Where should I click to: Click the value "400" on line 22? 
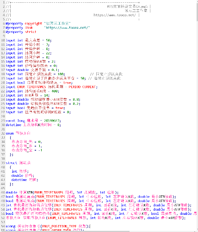(55, 91)
